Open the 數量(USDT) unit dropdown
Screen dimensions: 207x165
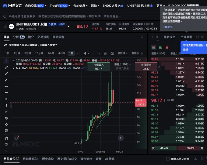[122, 64]
